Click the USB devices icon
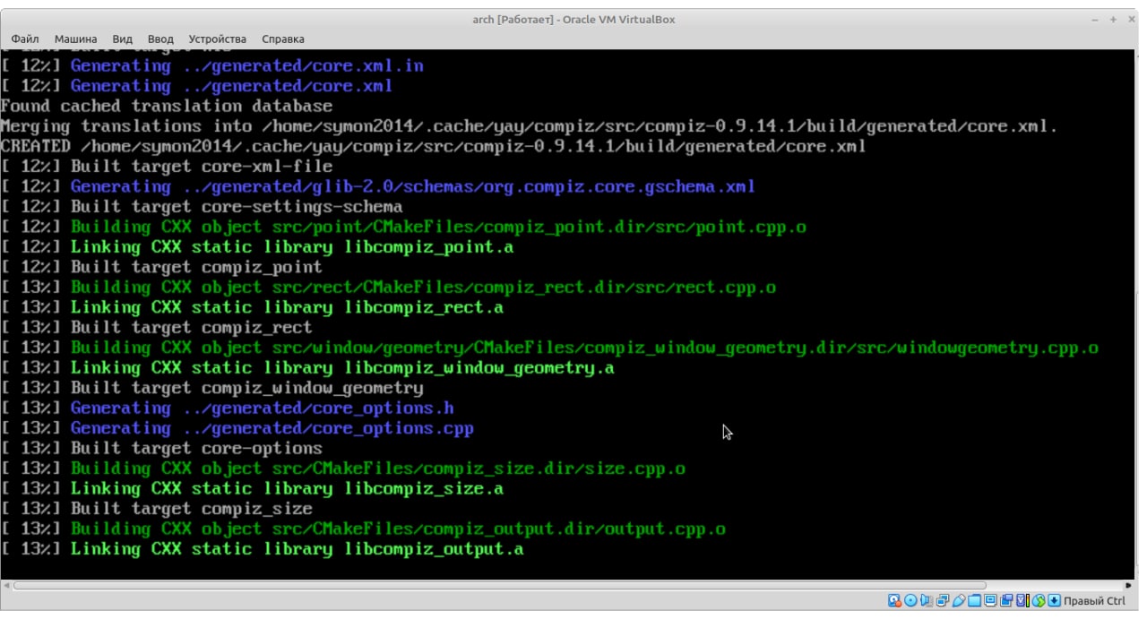The height and width of the screenshot is (619, 1147). coord(958,601)
